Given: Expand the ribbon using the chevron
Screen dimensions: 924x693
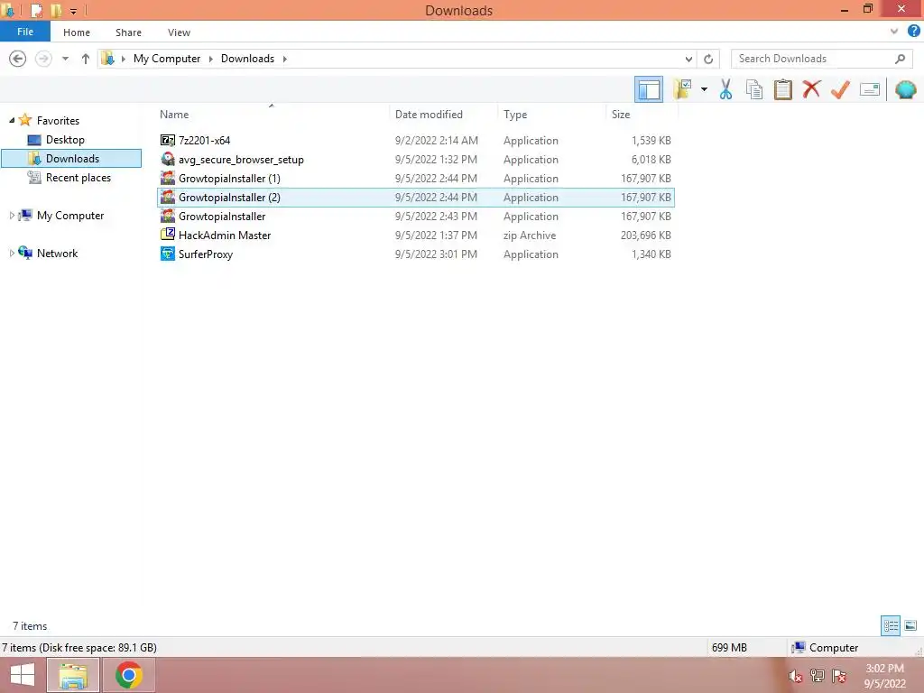Looking at the screenshot, I should (x=894, y=32).
